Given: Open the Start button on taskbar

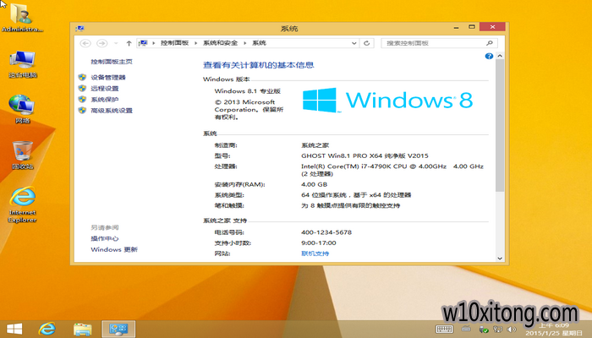Looking at the screenshot, I should (x=14, y=329).
